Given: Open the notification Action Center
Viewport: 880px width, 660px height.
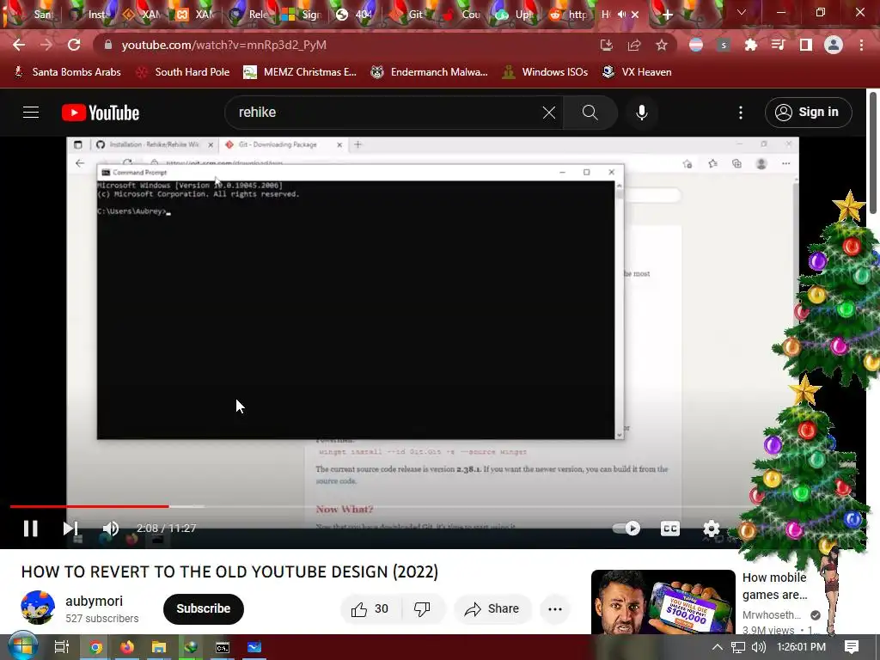Looking at the screenshot, I should [852, 647].
